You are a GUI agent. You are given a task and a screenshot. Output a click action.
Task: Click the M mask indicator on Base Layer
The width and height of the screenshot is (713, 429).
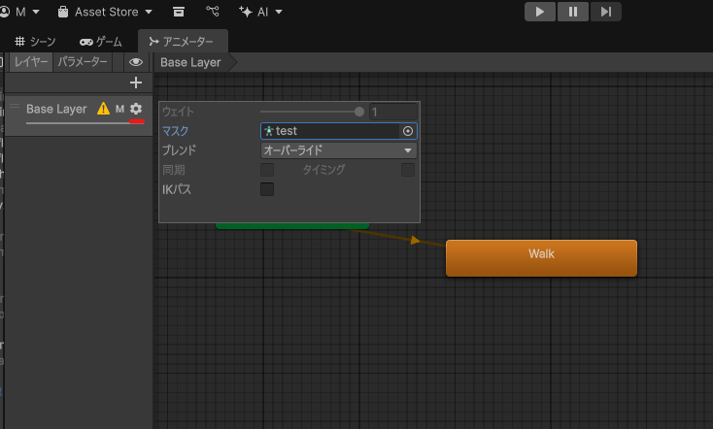coord(119,109)
